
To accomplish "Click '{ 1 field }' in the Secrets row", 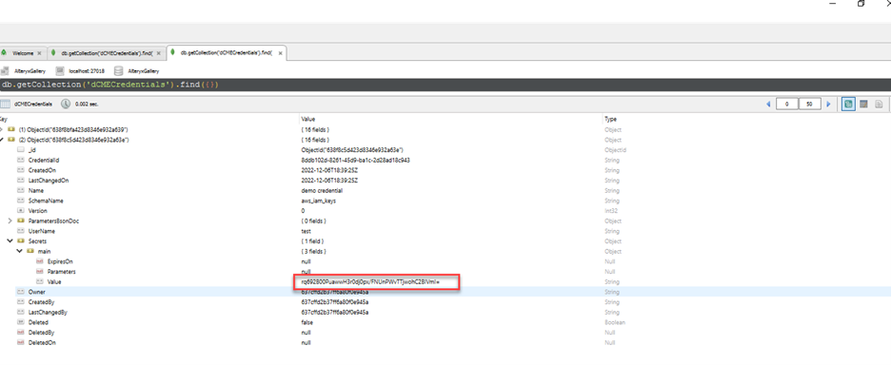I will click(313, 241).
